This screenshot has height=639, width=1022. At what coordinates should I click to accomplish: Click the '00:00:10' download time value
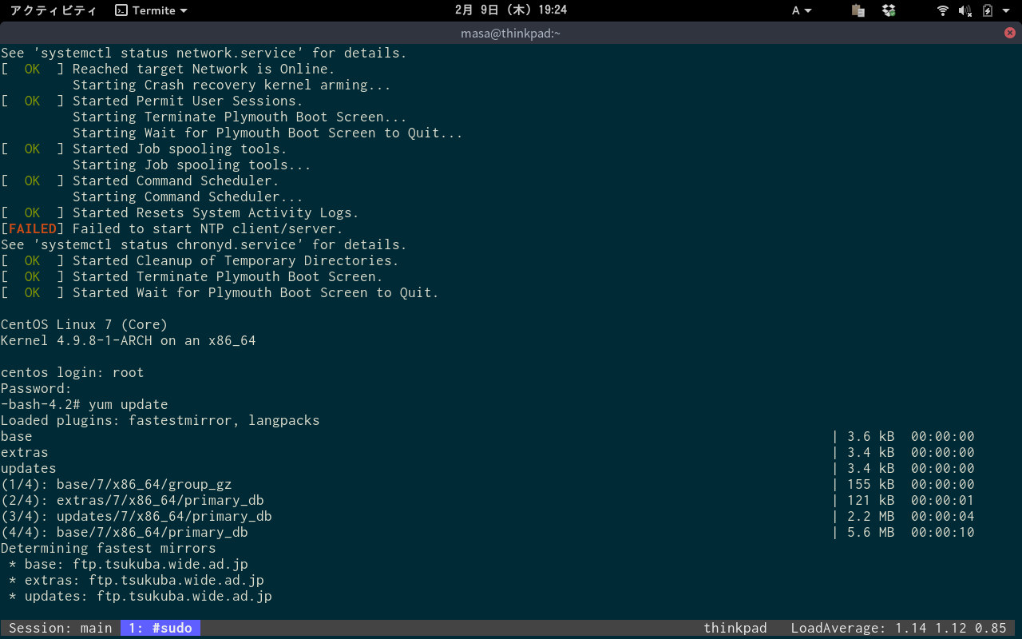coord(943,532)
